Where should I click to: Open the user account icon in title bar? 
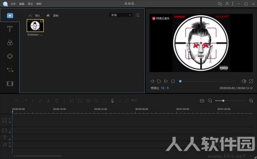click(227, 3)
